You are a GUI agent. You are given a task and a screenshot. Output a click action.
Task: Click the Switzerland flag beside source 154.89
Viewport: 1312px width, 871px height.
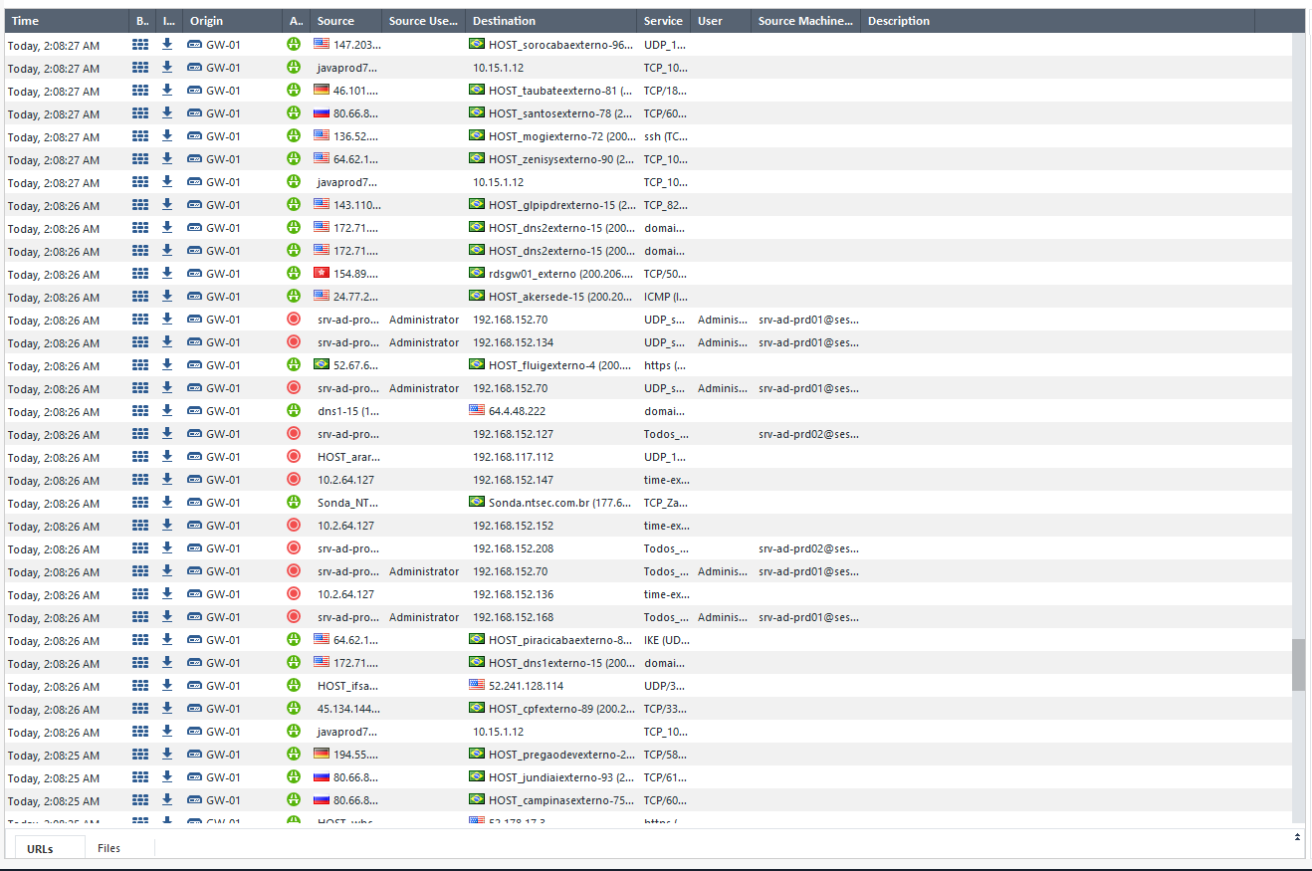pos(321,273)
